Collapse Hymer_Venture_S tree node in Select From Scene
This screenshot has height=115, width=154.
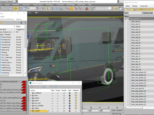(x=125, y=19)
